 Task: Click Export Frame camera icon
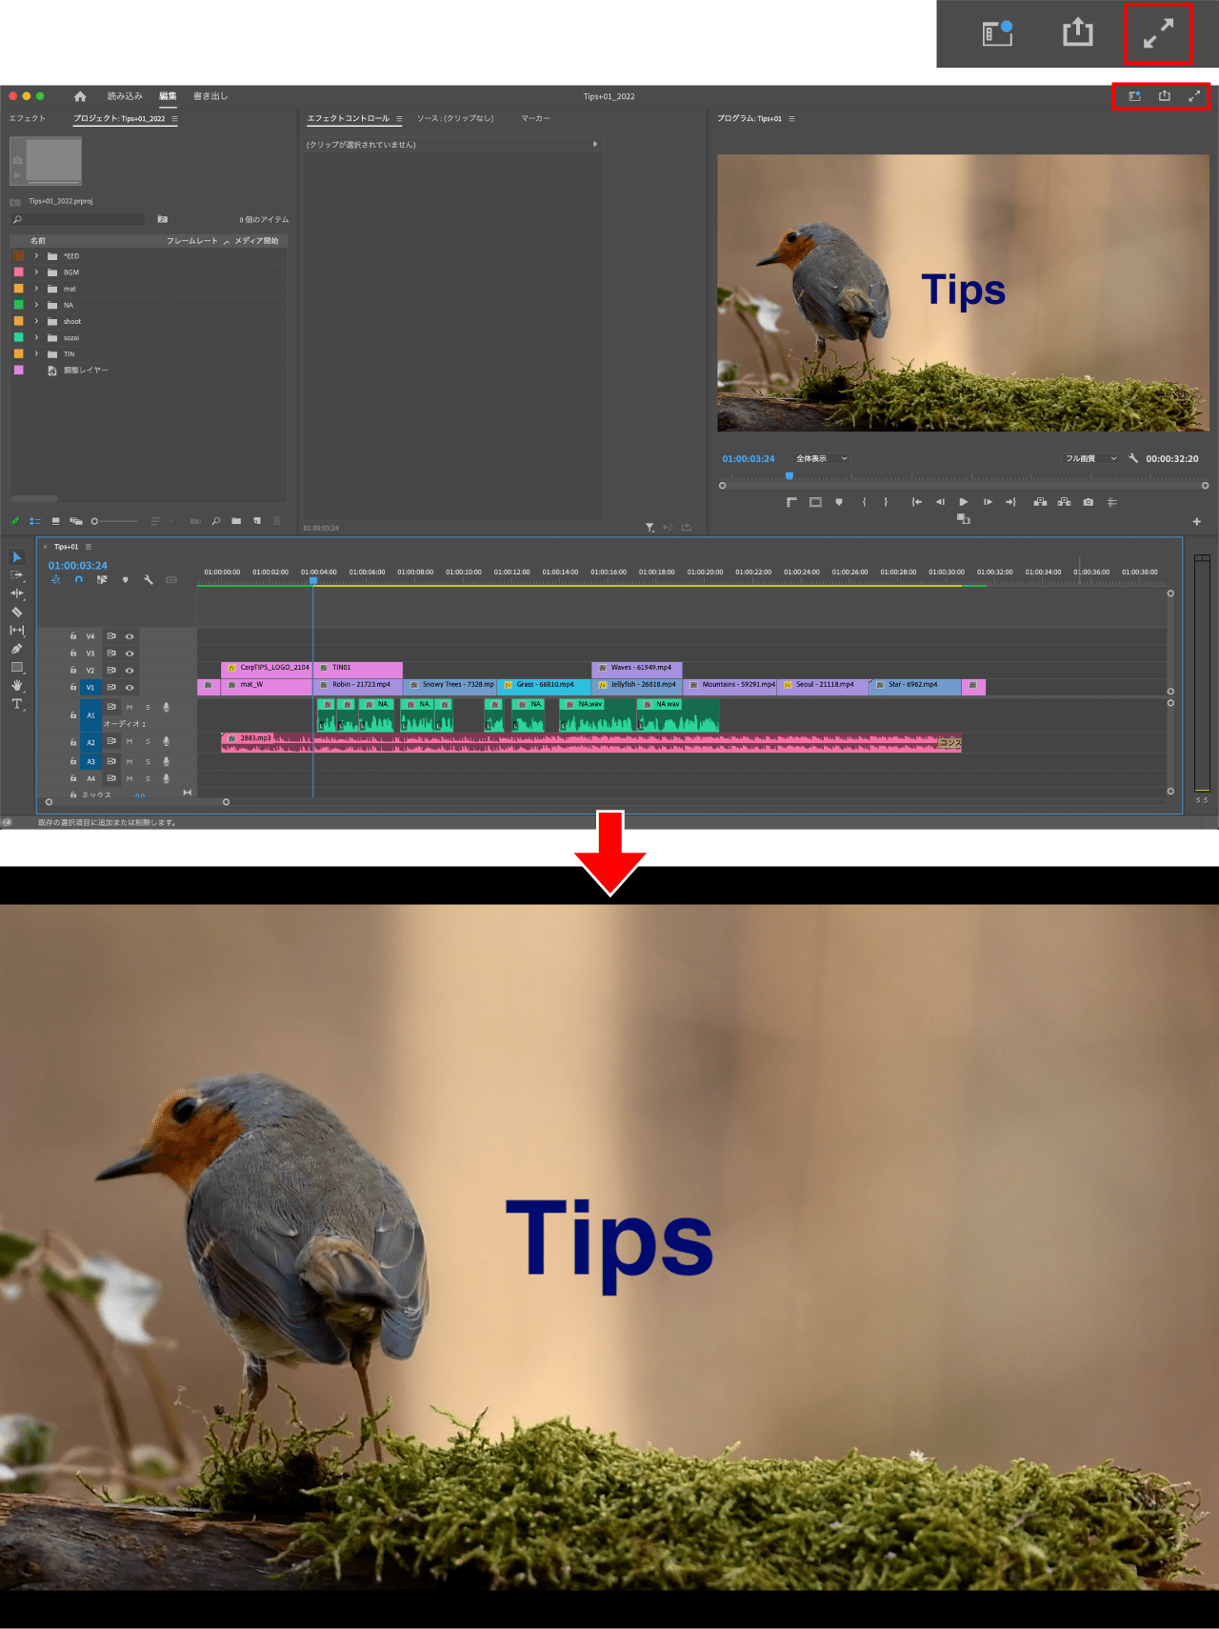pyautogui.click(x=1089, y=502)
